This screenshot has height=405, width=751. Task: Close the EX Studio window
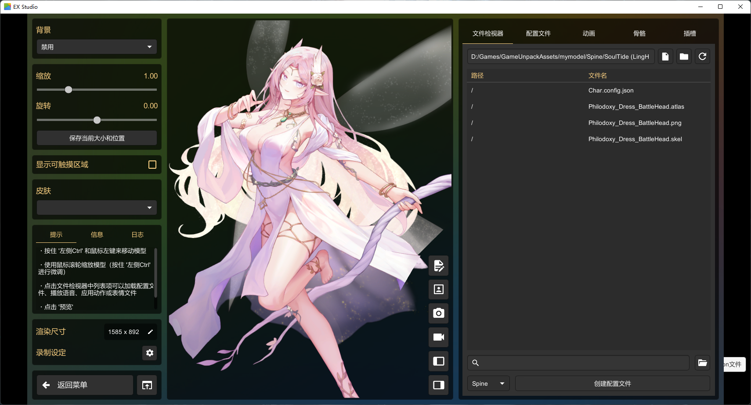coord(740,7)
